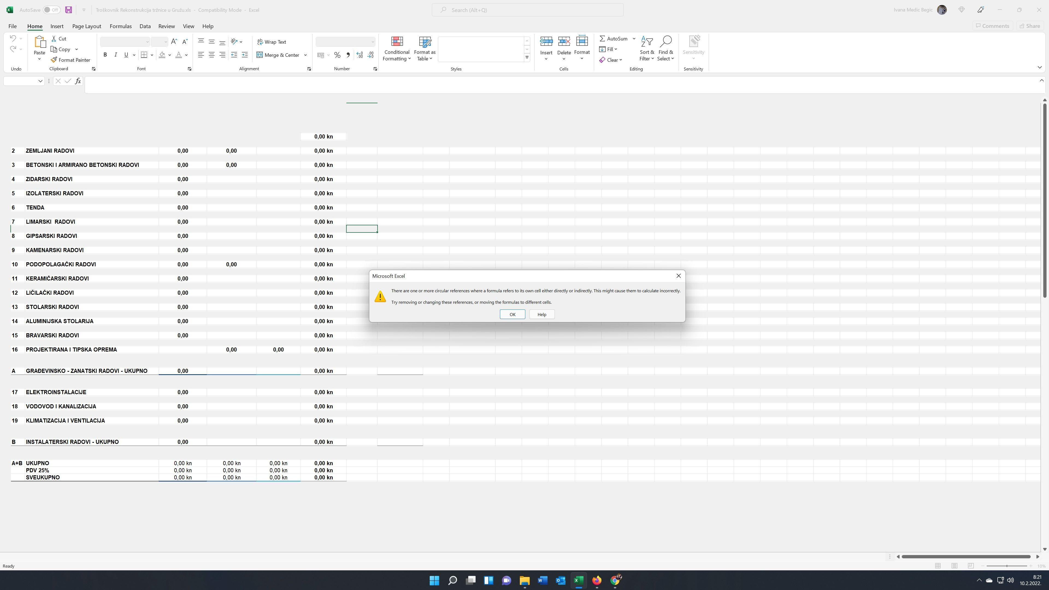Click fill color bucket icon
Screen dimensions: 1049x590
point(163,55)
